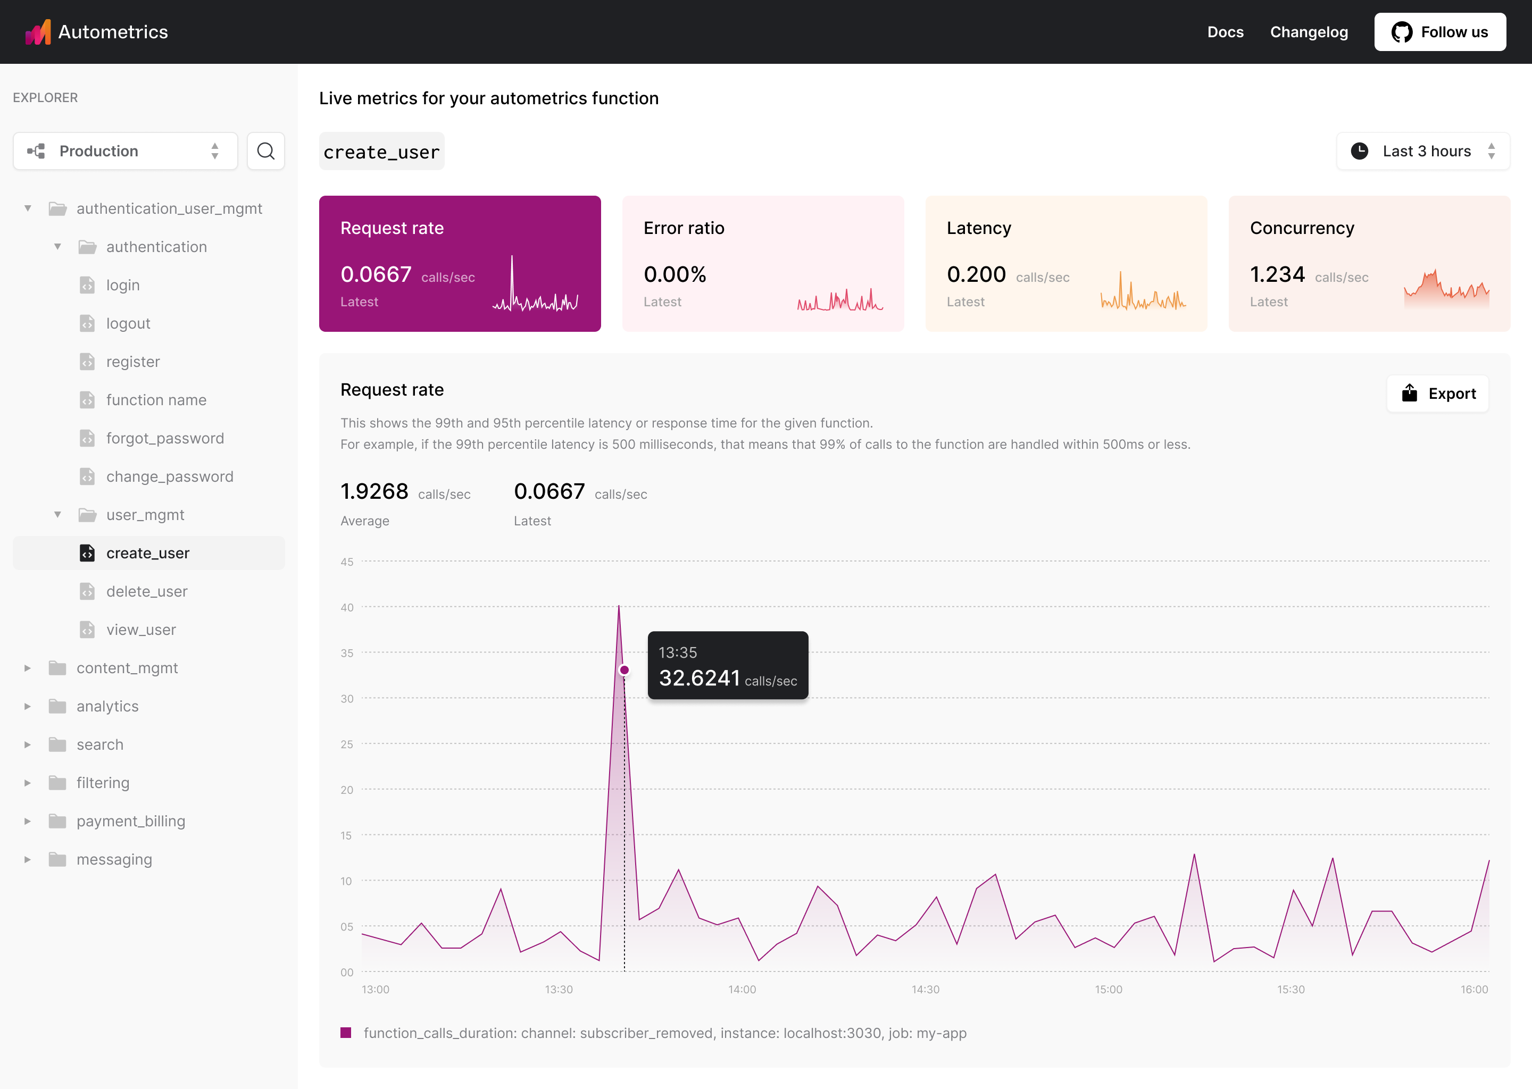Click the share icon on Export button
Viewport: 1532px width, 1089px height.
click(1409, 393)
